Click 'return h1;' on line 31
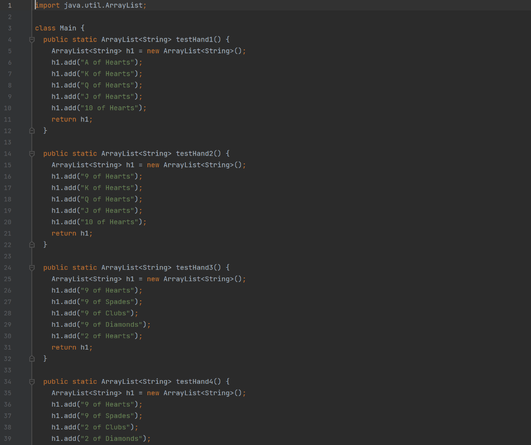This screenshot has width=531, height=445. pos(72,347)
